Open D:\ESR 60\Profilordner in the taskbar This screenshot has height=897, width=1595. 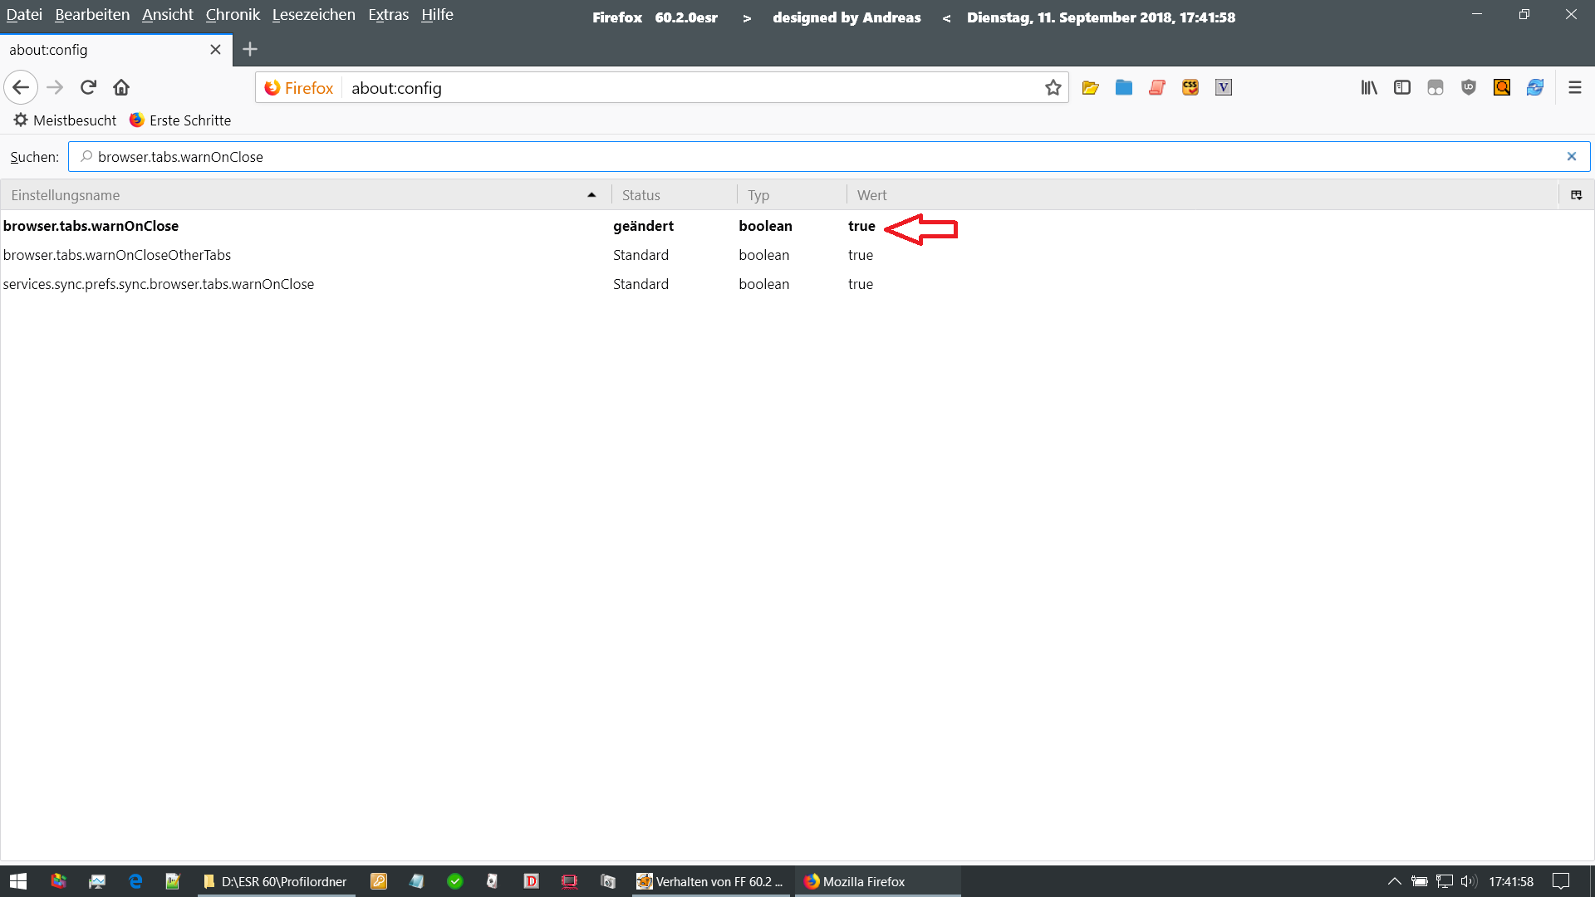click(276, 881)
